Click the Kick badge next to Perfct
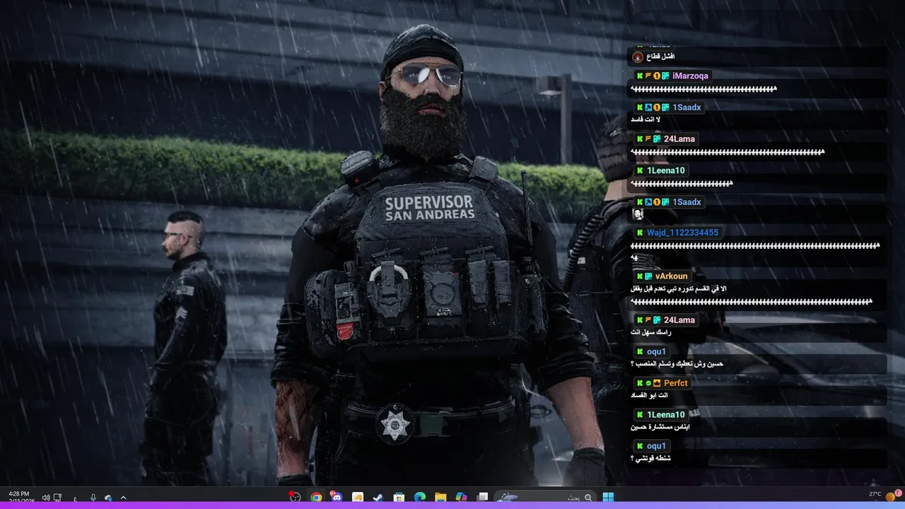 pos(640,383)
